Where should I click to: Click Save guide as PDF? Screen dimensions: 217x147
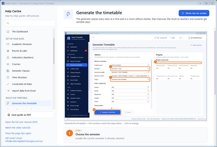pyautogui.click(x=29, y=115)
